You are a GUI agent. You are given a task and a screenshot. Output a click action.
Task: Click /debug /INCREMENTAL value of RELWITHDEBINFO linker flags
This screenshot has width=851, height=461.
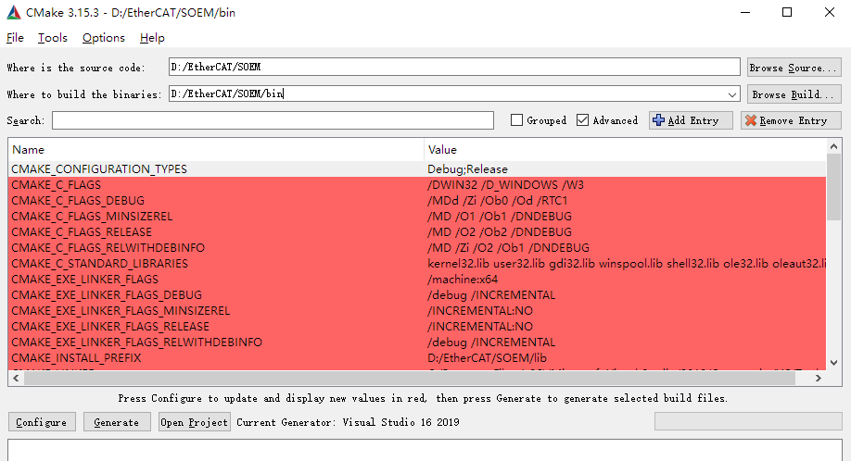pos(491,342)
